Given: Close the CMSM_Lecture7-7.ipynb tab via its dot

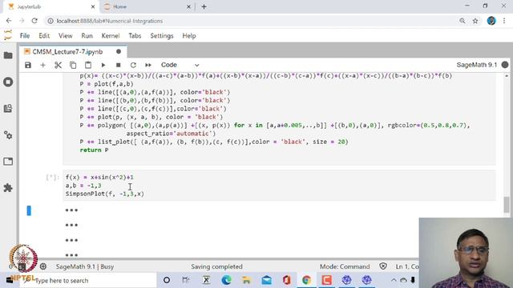Looking at the screenshot, I should (119, 51).
